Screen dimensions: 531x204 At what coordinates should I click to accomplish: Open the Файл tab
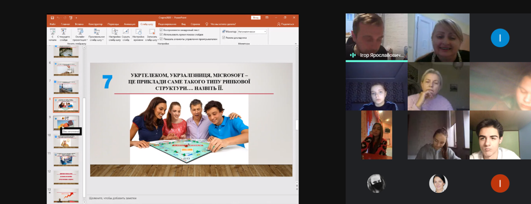[x=53, y=24]
